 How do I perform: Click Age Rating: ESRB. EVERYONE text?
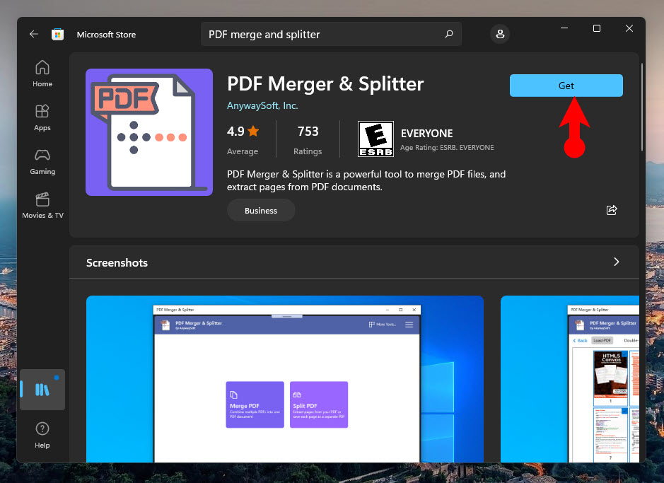click(447, 147)
